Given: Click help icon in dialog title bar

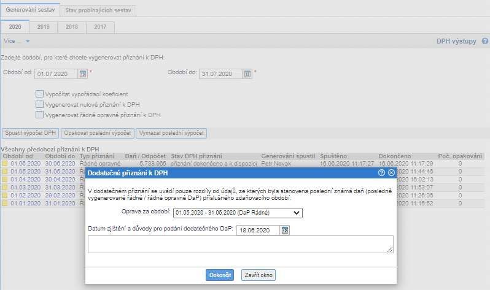Looking at the screenshot, I should (x=381, y=174).
